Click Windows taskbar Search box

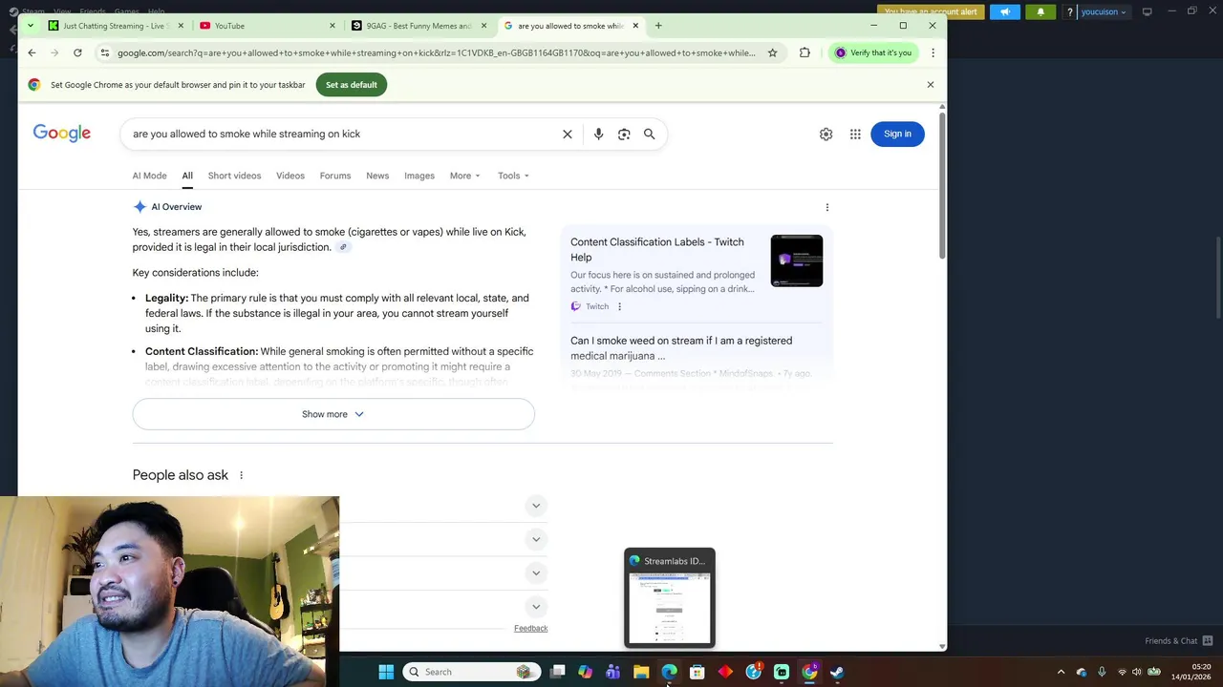470,672
